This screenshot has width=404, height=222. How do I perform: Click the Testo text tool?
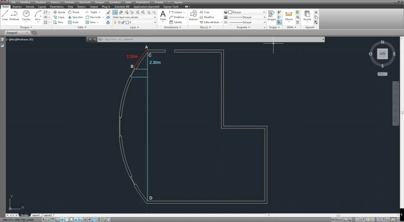[x=163, y=16]
